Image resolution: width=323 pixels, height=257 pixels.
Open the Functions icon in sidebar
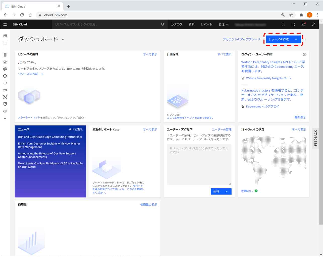(5, 69)
